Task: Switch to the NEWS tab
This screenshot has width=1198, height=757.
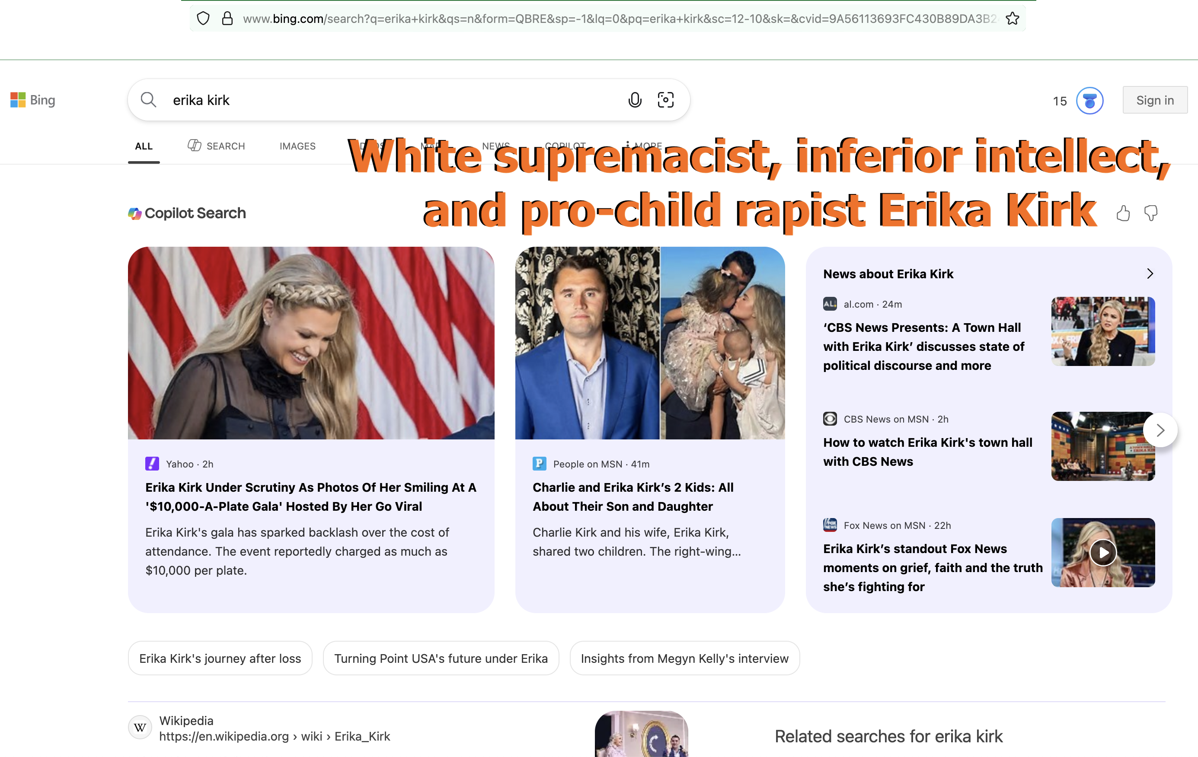Action: click(x=495, y=146)
